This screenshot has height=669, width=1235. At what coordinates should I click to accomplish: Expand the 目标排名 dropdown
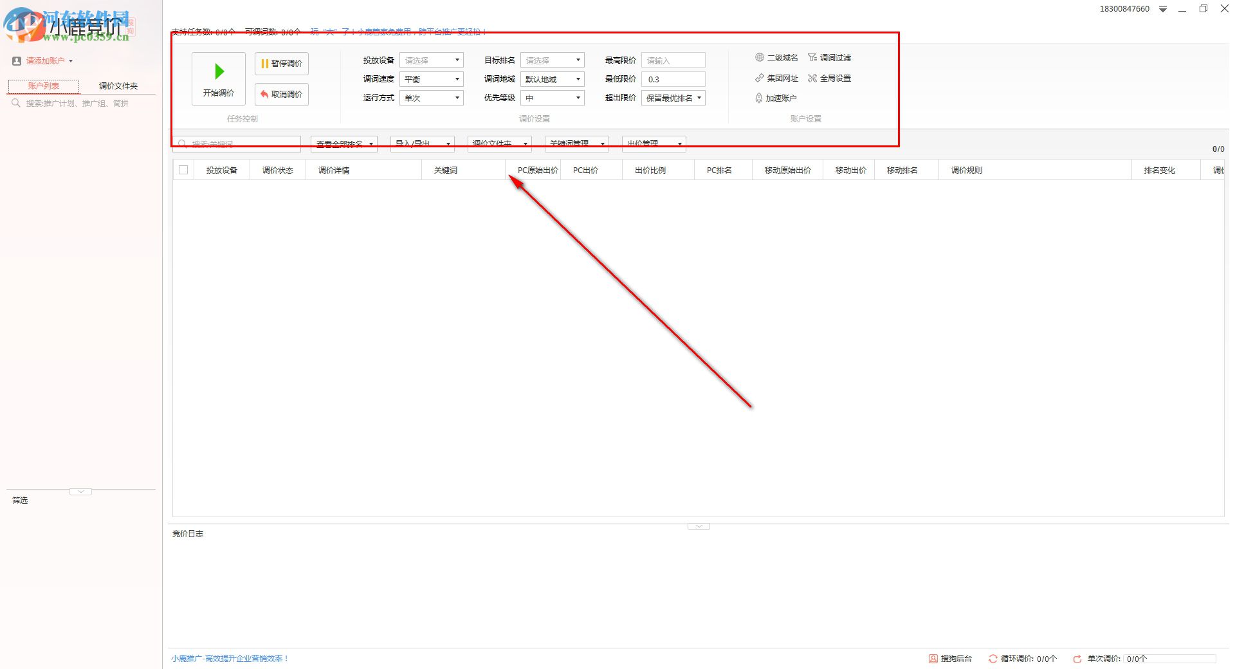coord(553,60)
